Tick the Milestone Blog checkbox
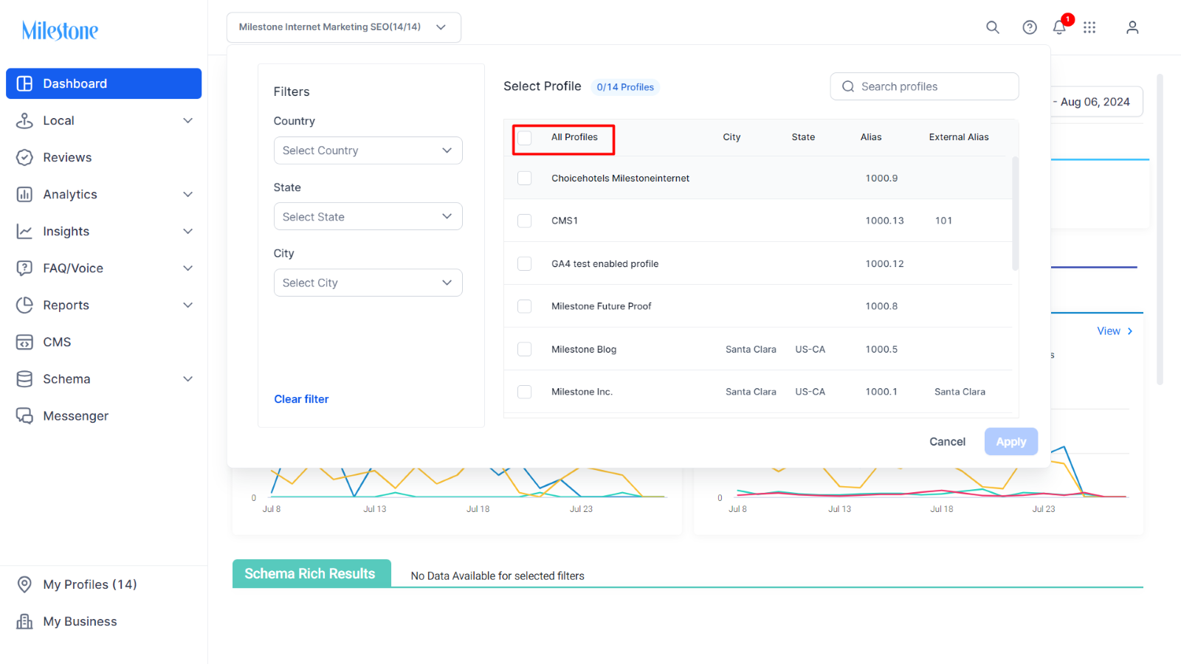Image resolution: width=1181 pixels, height=664 pixels. click(x=525, y=349)
